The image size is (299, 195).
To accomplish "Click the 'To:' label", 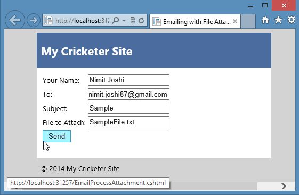I will point(47,94).
